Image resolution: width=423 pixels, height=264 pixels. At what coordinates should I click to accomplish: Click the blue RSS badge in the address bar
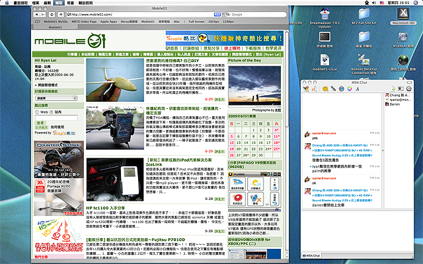[x=217, y=15]
